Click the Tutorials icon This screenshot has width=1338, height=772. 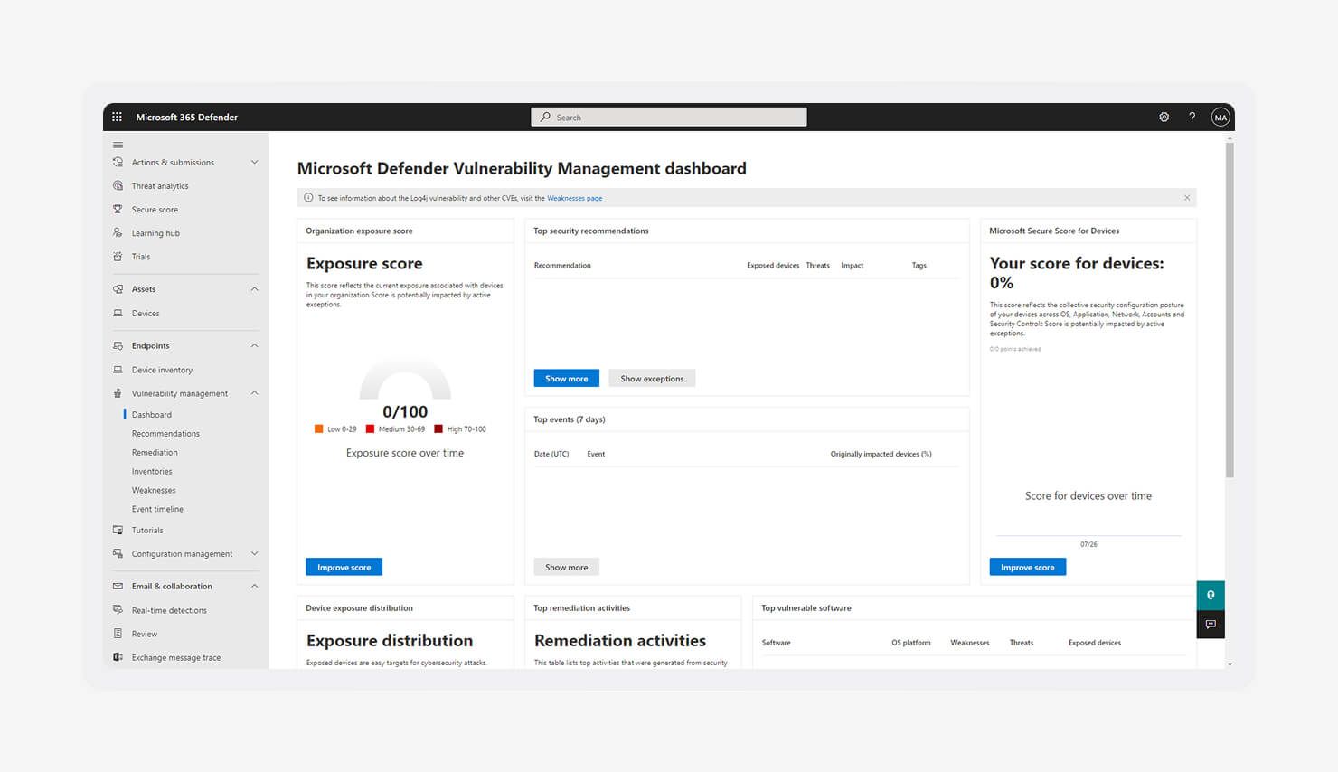click(x=118, y=530)
